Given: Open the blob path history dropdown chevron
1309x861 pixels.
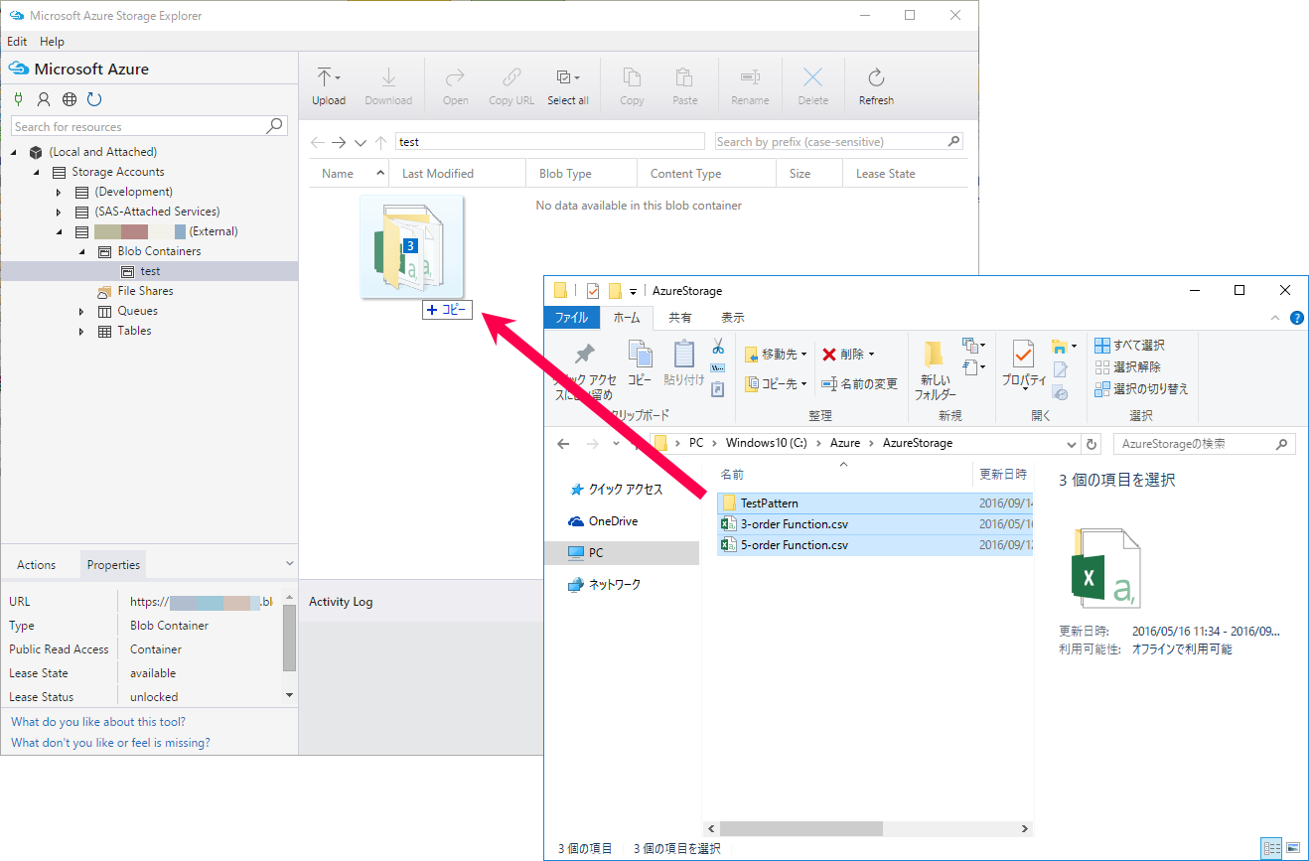Looking at the screenshot, I should (x=360, y=142).
